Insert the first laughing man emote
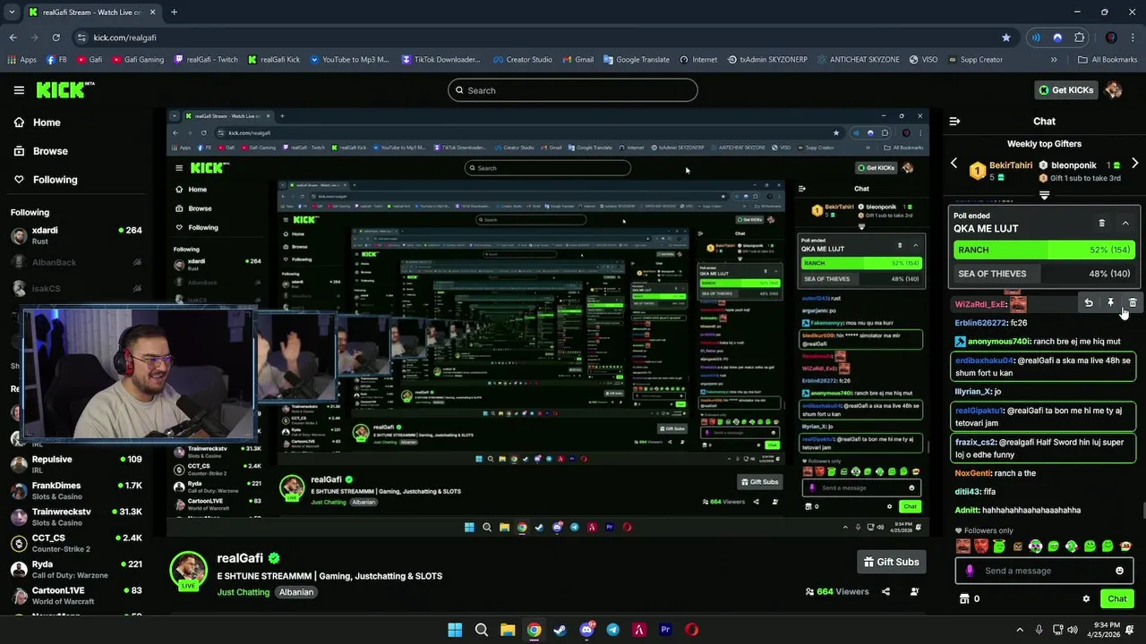1146x644 pixels. (963, 547)
